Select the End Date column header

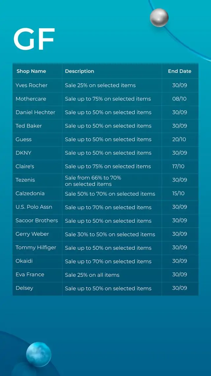coord(180,71)
